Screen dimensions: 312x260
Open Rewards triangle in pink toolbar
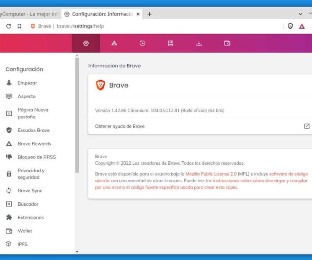click(114, 43)
